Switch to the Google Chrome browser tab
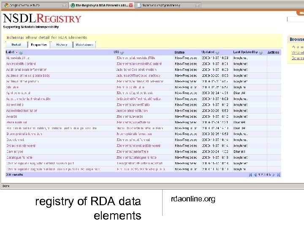 35,5
